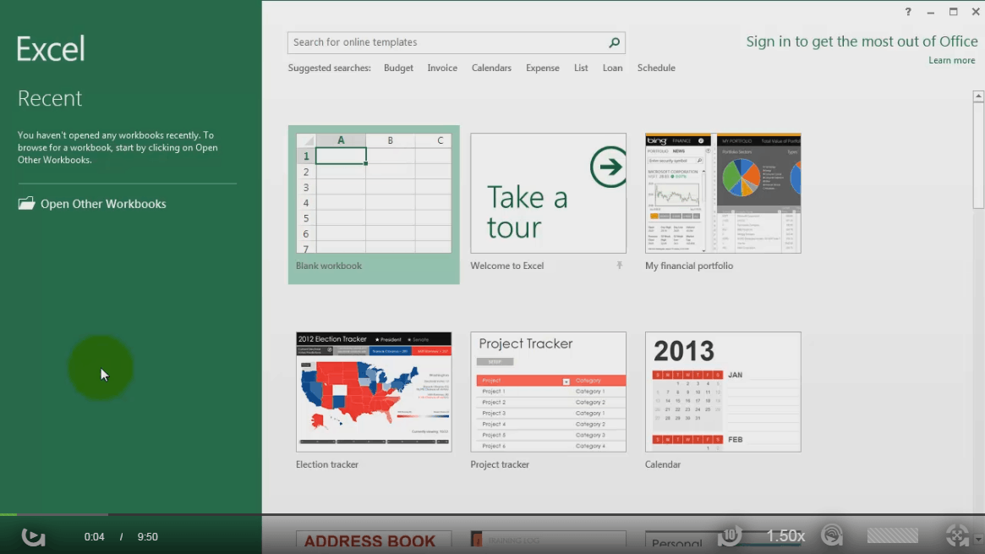Open the Welcome to Excel tour template

click(x=549, y=193)
